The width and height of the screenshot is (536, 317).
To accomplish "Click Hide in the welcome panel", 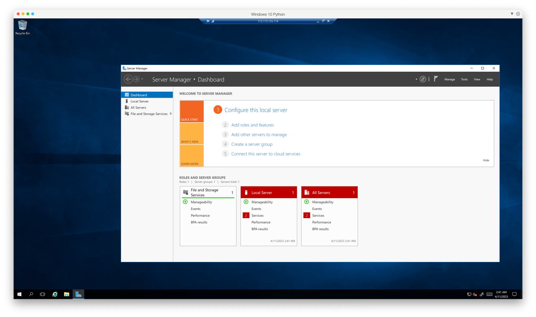I will click(x=486, y=160).
